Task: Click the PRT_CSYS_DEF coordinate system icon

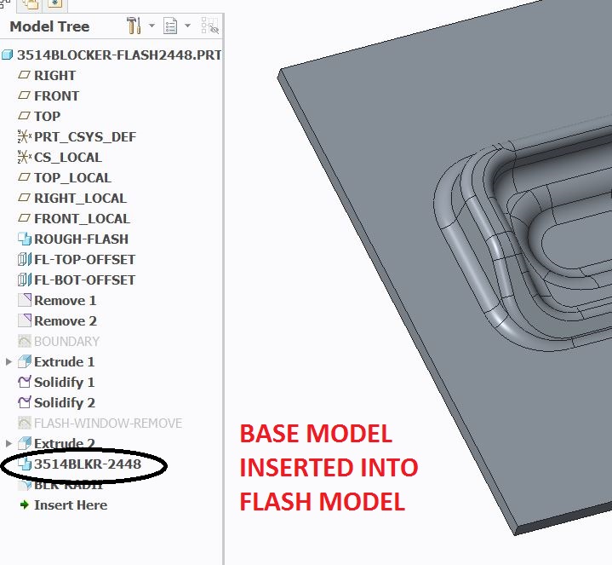Action: coord(24,136)
